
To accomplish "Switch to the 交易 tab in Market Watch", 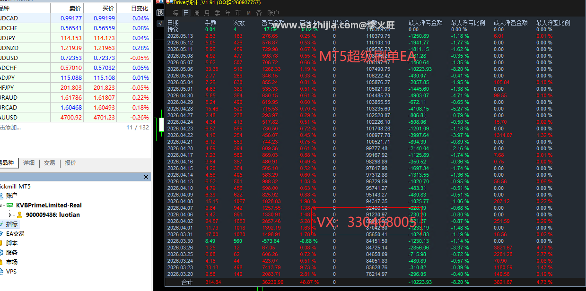I will [50, 163].
